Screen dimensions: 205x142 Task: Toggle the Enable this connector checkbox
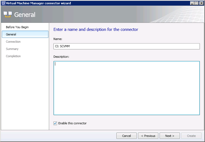[55, 123]
